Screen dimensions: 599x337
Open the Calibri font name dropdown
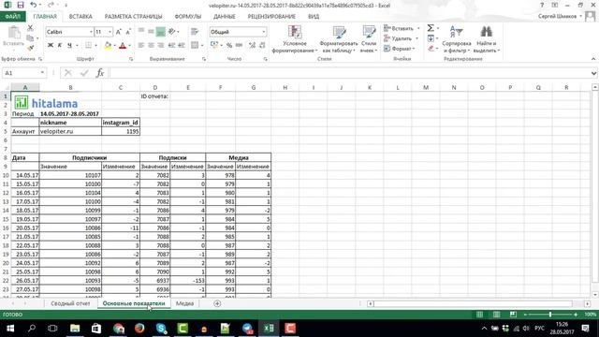91,32
